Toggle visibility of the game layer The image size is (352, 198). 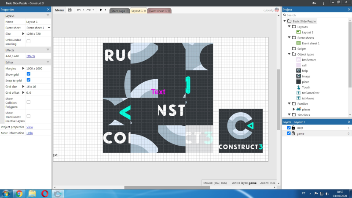pyautogui.click(x=289, y=133)
